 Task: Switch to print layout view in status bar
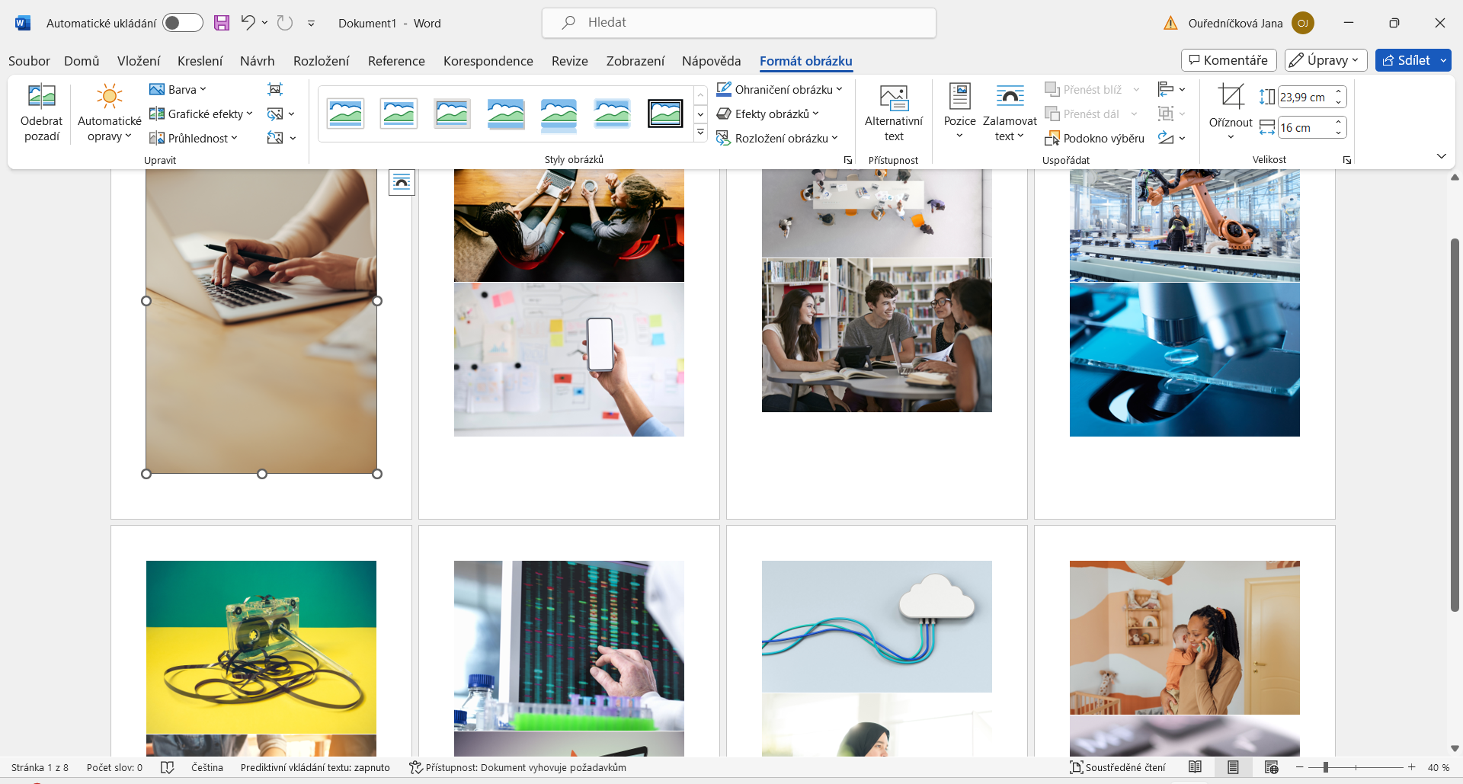1233,767
